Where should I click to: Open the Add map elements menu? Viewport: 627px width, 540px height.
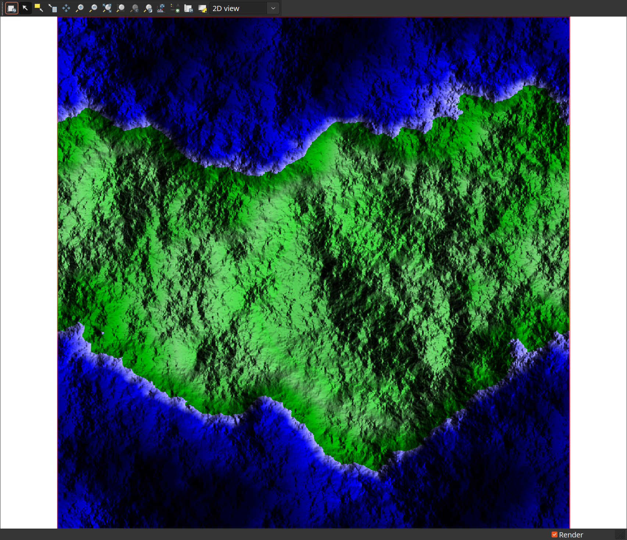(x=175, y=8)
